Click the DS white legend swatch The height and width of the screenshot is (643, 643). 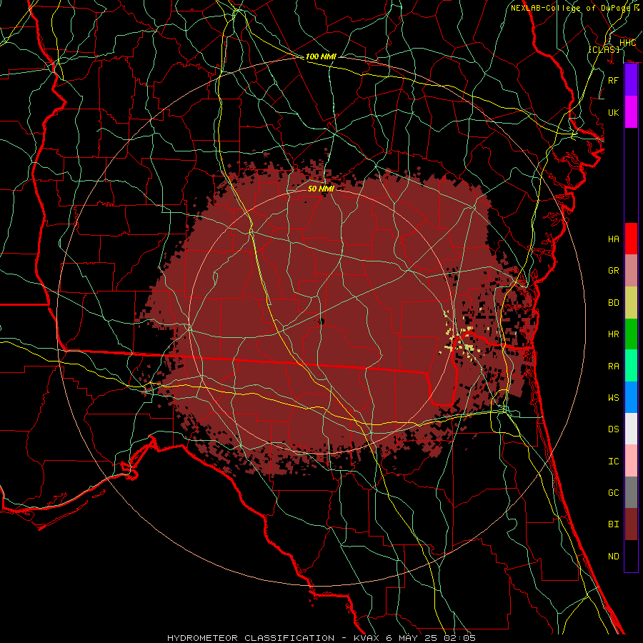pos(631,429)
